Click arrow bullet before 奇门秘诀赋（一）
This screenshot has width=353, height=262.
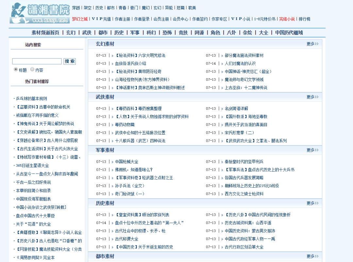pos(112,194)
